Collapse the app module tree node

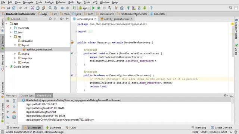(x=7, y=24)
